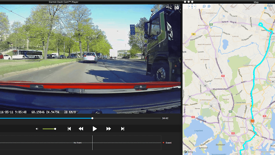Image resolution: width=275 pixels, height=155 pixels.
Task: Click the red Event legend marker
Action: coord(163,143)
